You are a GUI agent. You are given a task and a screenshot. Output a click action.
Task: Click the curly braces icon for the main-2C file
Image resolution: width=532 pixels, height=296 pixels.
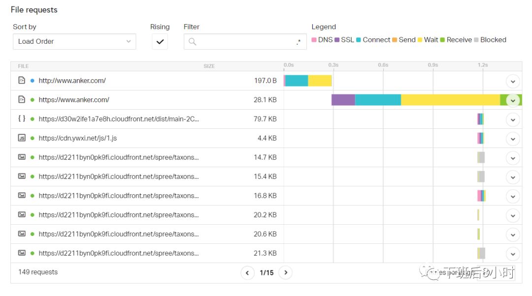coord(22,119)
